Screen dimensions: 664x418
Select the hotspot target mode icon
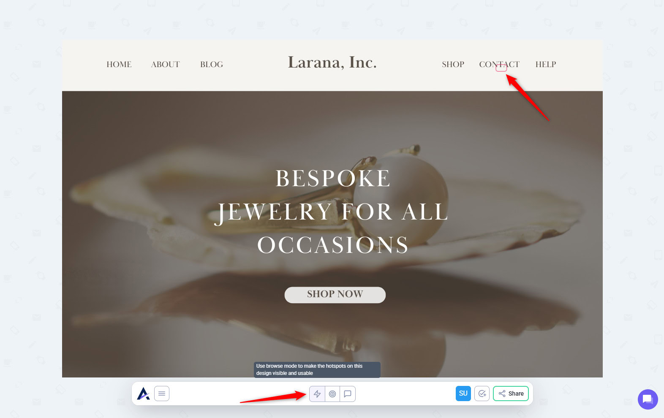332,394
